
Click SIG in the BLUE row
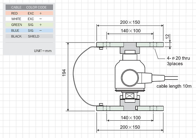pos(30,30)
